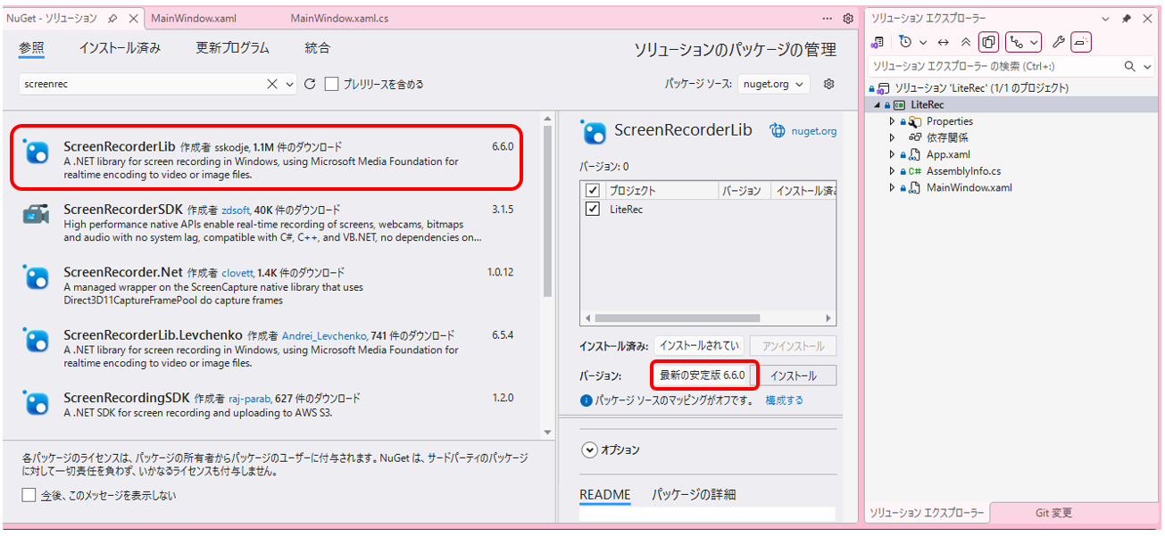This screenshot has width=1165, height=536.
Task: Click the sync with active document icon
Action: tap(944, 42)
